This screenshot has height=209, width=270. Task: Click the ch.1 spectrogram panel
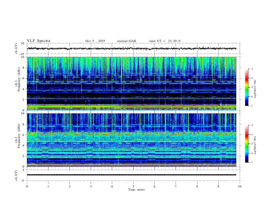pyautogui.click(x=132, y=83)
